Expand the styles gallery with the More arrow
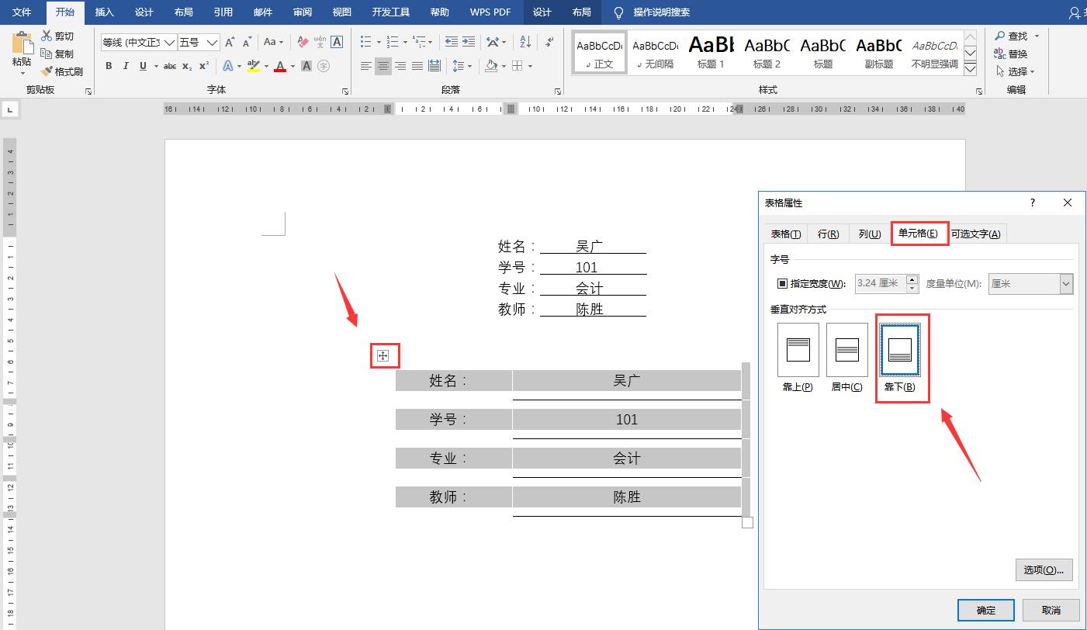 (x=970, y=68)
